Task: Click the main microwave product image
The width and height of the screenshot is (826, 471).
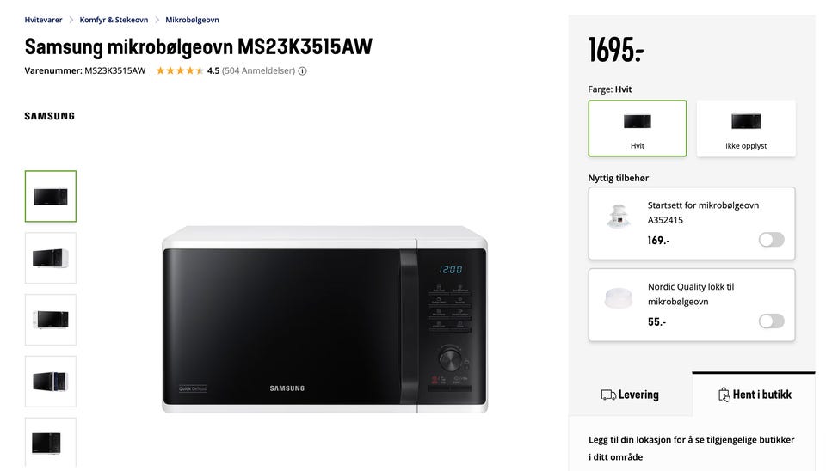Action: pyautogui.click(x=324, y=320)
